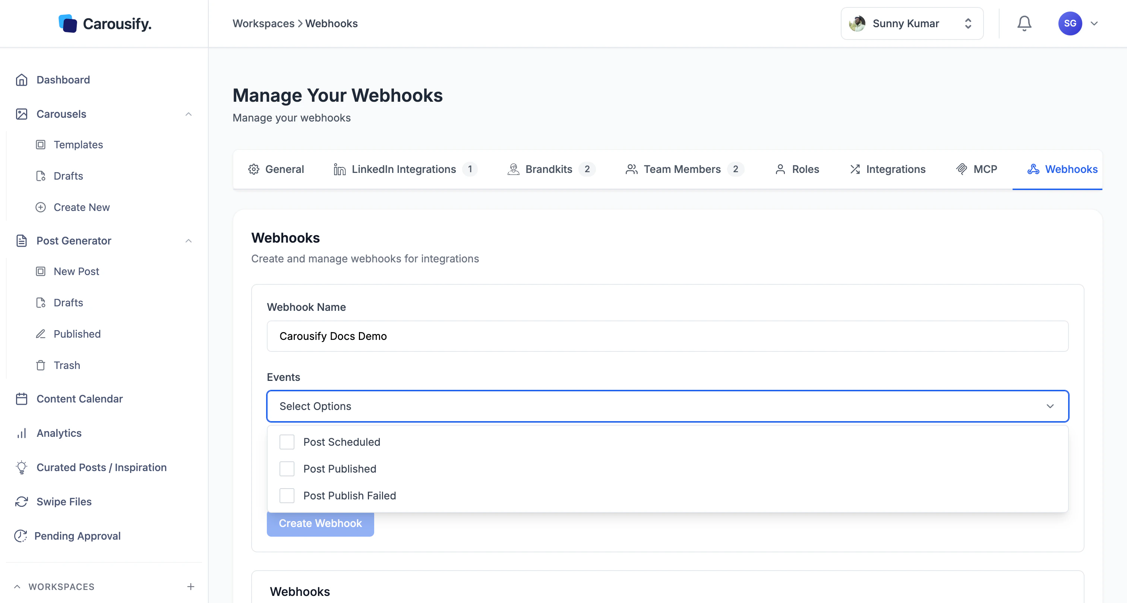Screen dimensions: 1127x603
Task: Click the Published pen icon
Action: (x=41, y=334)
